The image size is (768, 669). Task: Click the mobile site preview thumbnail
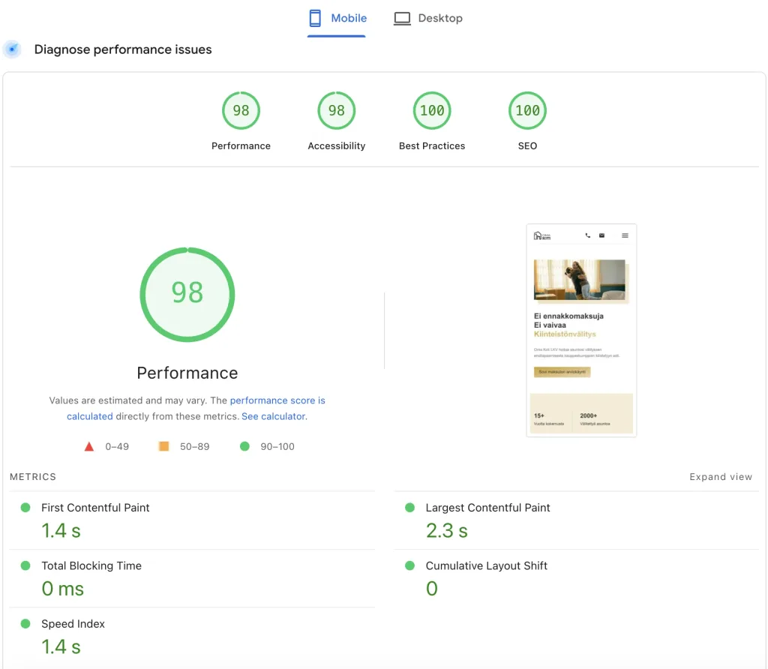coord(581,330)
